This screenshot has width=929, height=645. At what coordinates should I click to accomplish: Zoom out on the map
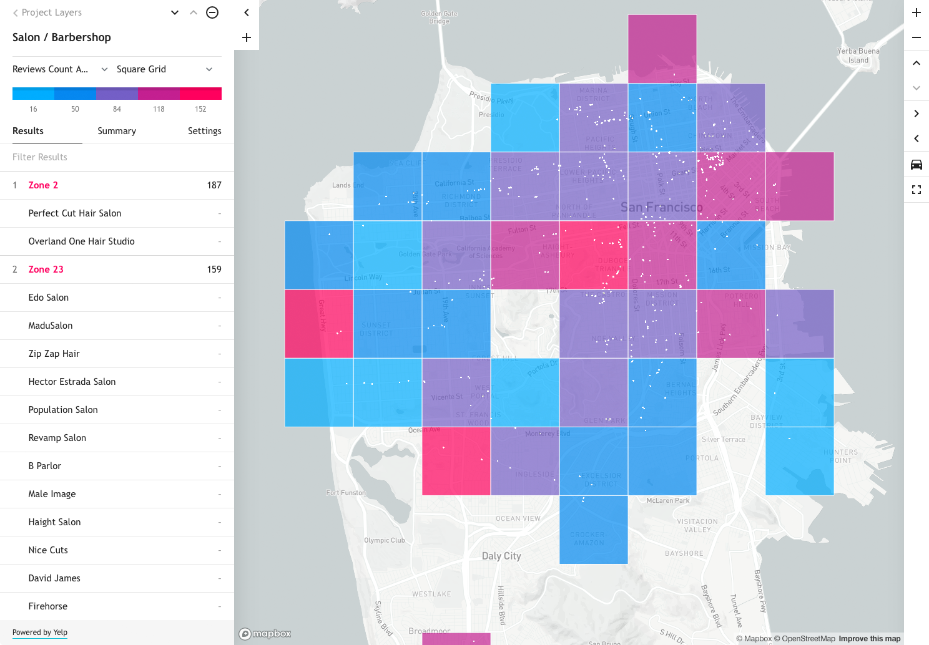pyautogui.click(x=917, y=37)
